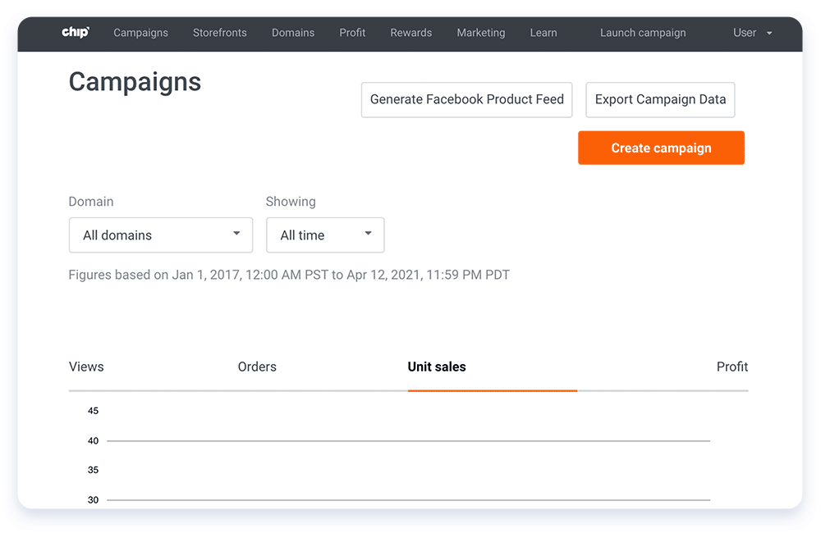821x533 pixels.
Task: Switch to the Views tab
Action: click(86, 367)
